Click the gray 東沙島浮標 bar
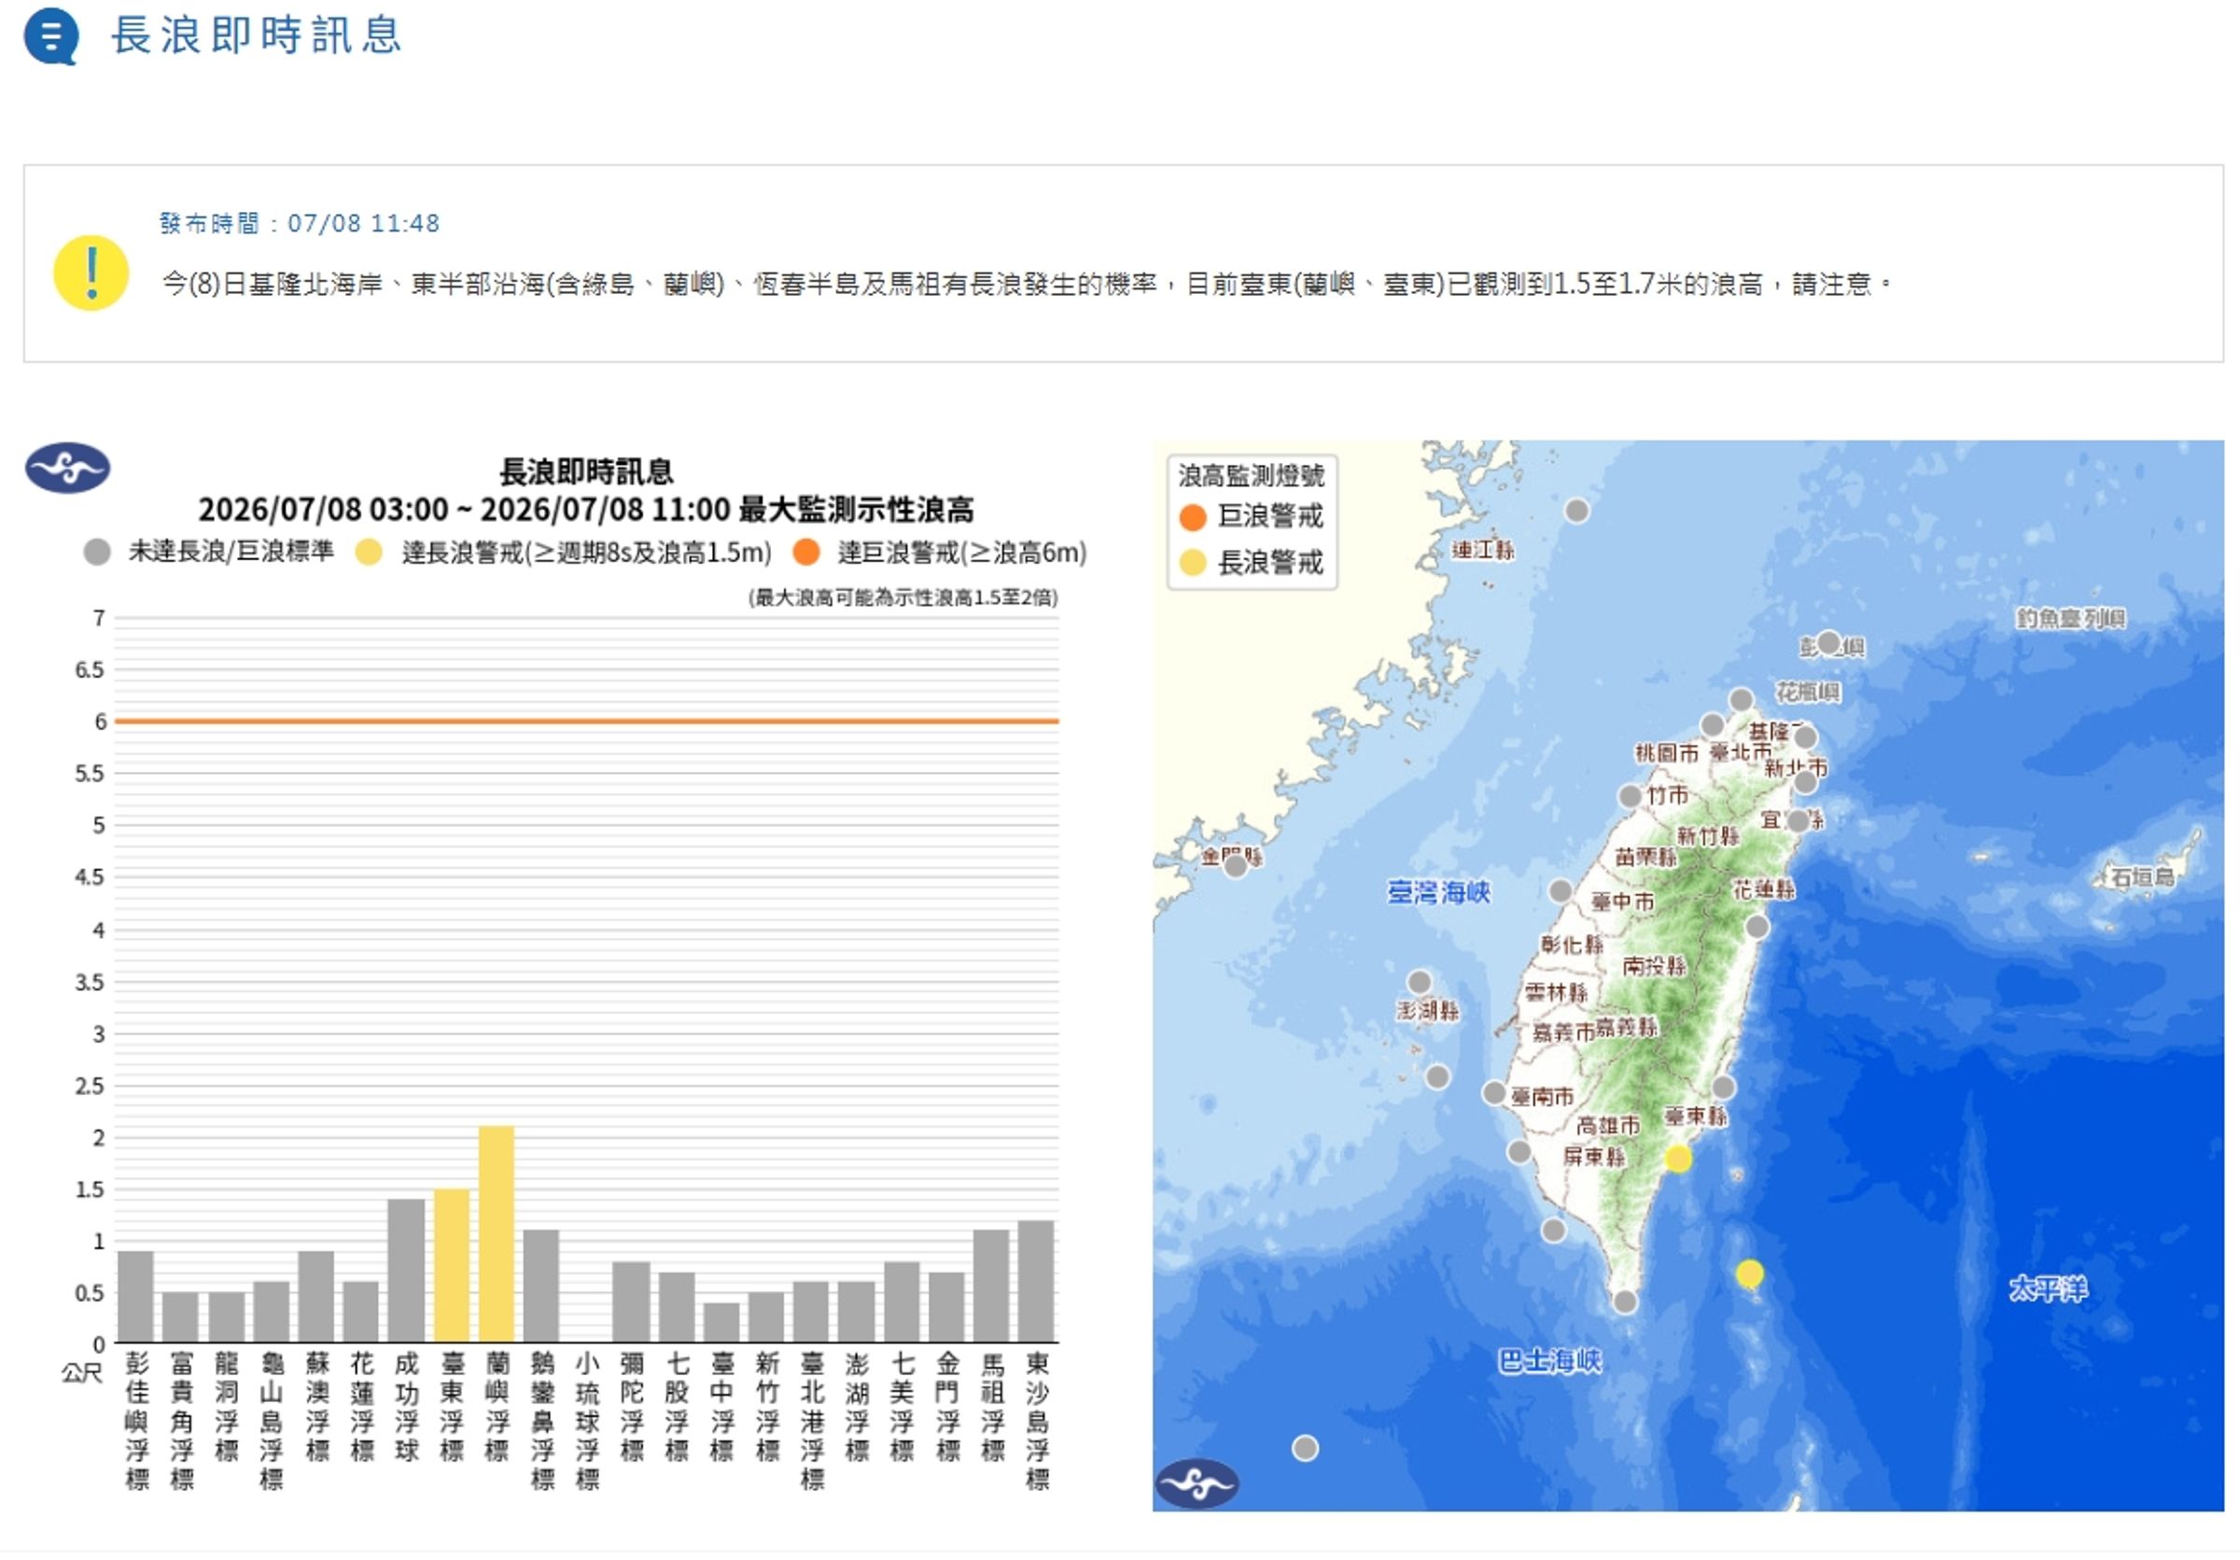2240x1560 pixels. (x=1036, y=1281)
